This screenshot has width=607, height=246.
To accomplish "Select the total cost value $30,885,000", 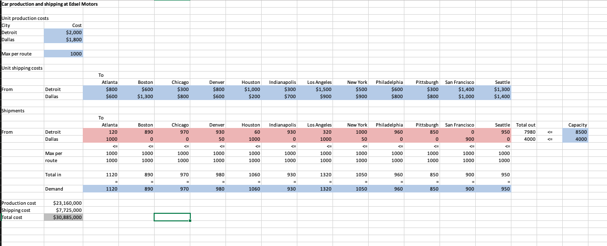I will (x=63, y=217).
